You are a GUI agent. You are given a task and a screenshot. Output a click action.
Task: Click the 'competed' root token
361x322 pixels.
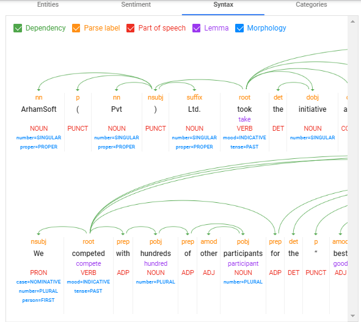click(x=89, y=254)
